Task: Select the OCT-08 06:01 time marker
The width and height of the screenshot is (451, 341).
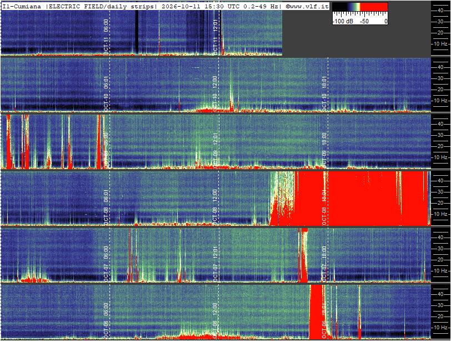Action: [106, 207]
